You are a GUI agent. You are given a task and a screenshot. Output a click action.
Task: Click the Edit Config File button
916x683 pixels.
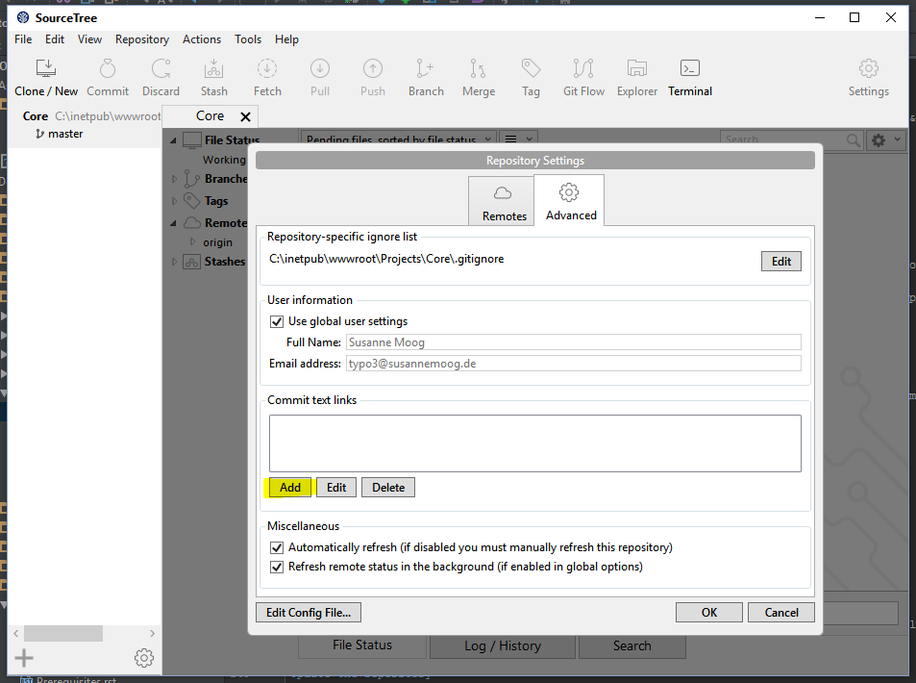[309, 612]
